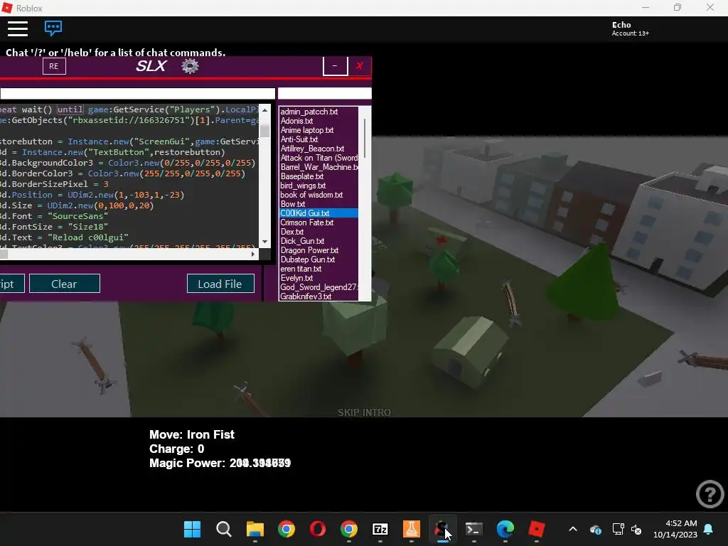Image resolution: width=728 pixels, height=546 pixels.
Task: Open the Roblox help question mark button
Action: pyautogui.click(x=710, y=493)
